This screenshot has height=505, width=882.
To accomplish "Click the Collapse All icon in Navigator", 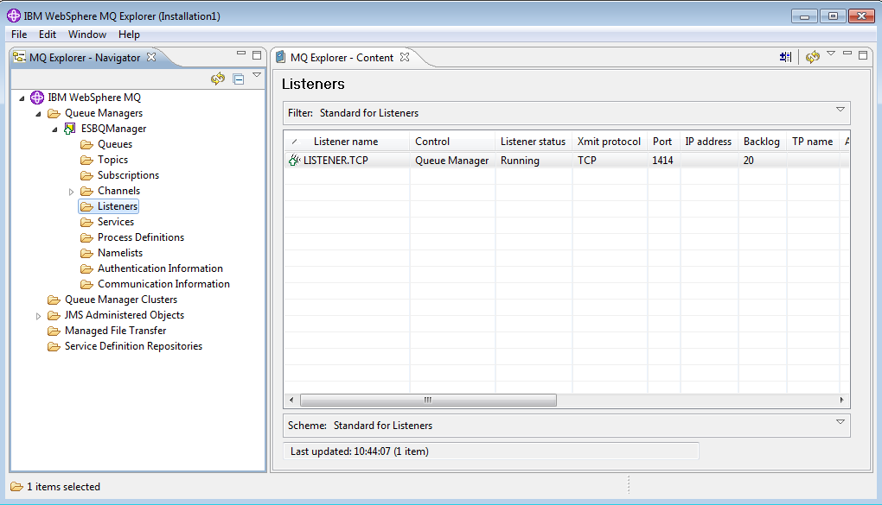I will [x=239, y=79].
